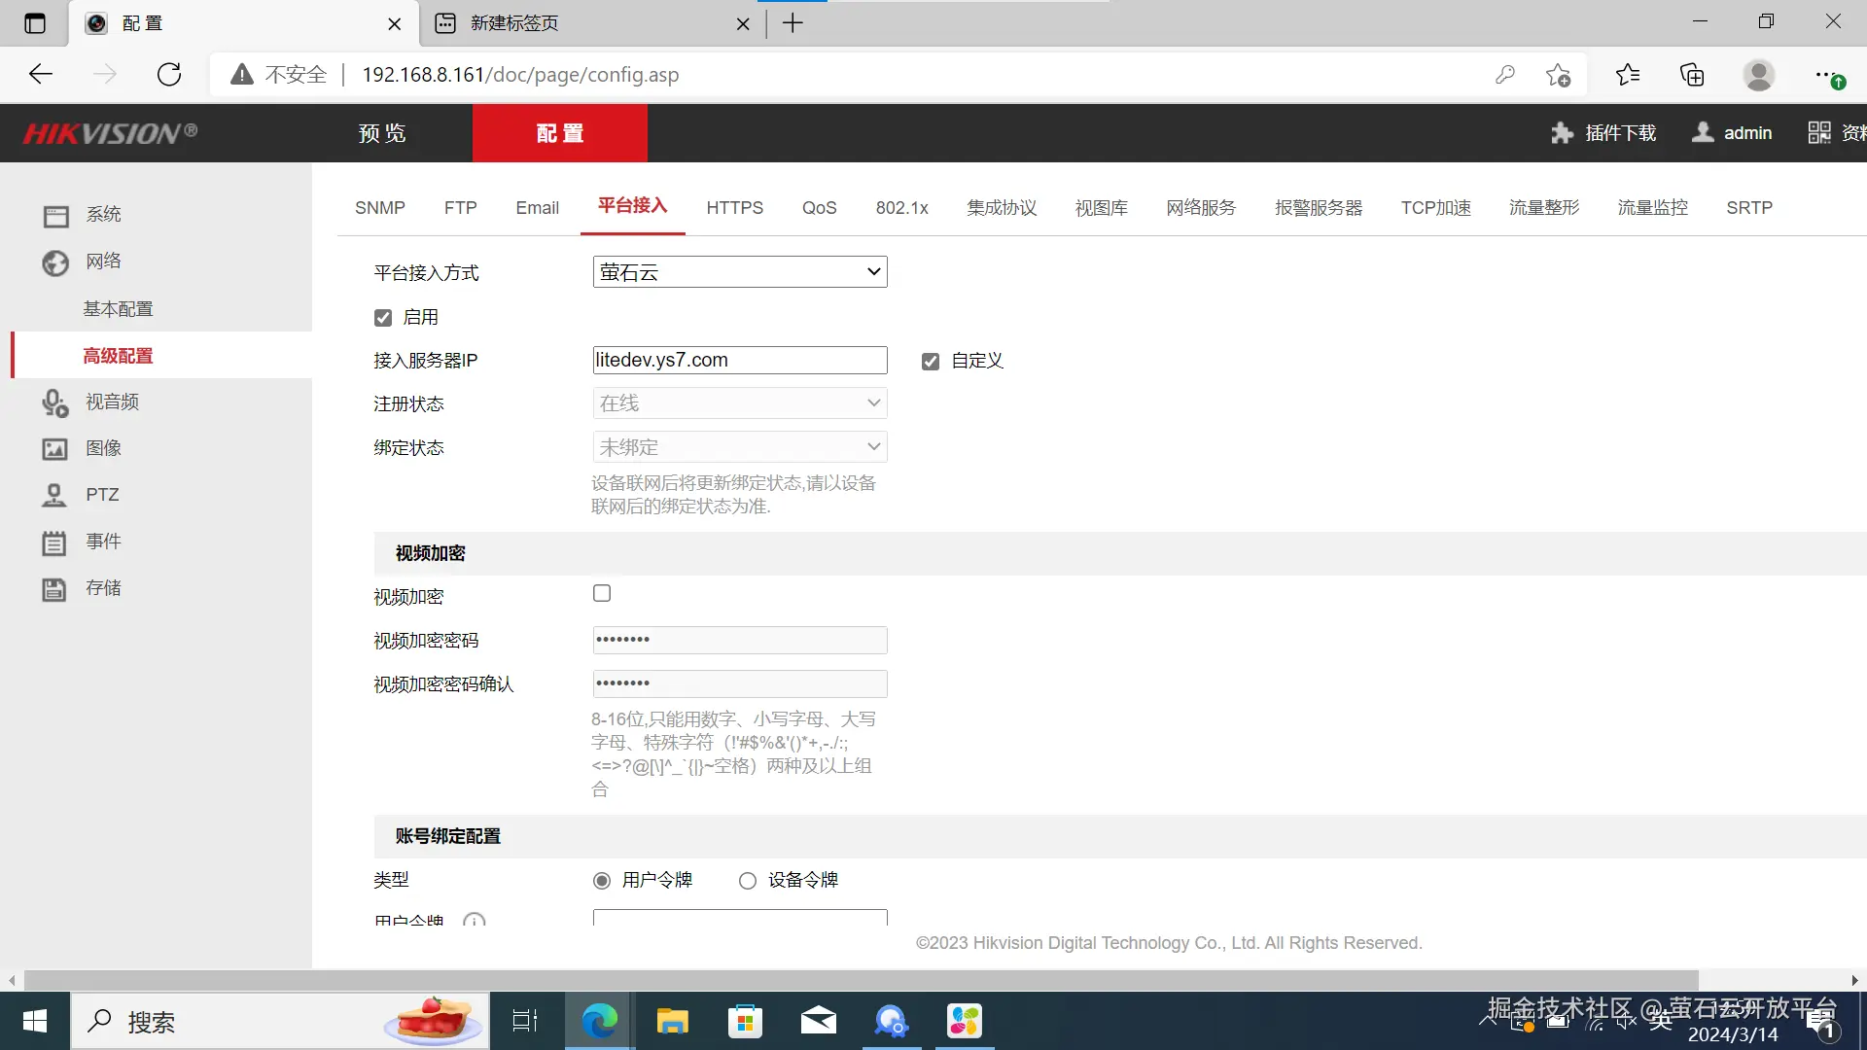Open File Explorer from the taskbar
This screenshot has height=1050, width=1867.
pos(672,1021)
